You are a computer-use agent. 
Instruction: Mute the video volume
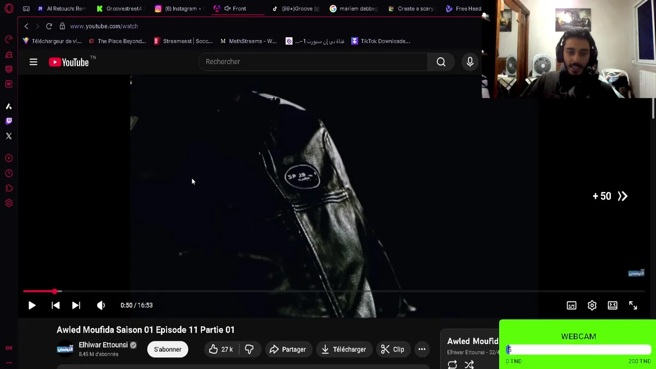[x=101, y=305]
